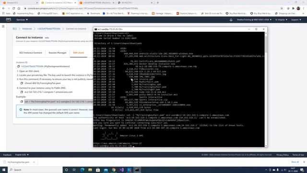Open the English (US) language dropdown
The height and width of the screenshot is (173, 307).
coord(22,155)
